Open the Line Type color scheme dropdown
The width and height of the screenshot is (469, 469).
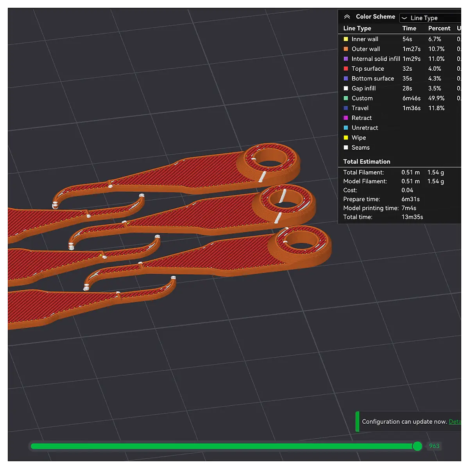430,18
